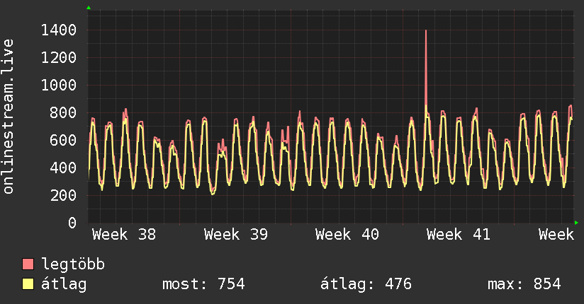584x304 pixels.
Task: Click the 0 y-axis tick label
Action: [x=72, y=223]
